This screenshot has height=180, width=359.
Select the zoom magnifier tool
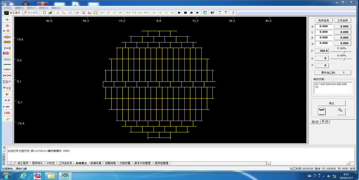click(x=83, y=13)
